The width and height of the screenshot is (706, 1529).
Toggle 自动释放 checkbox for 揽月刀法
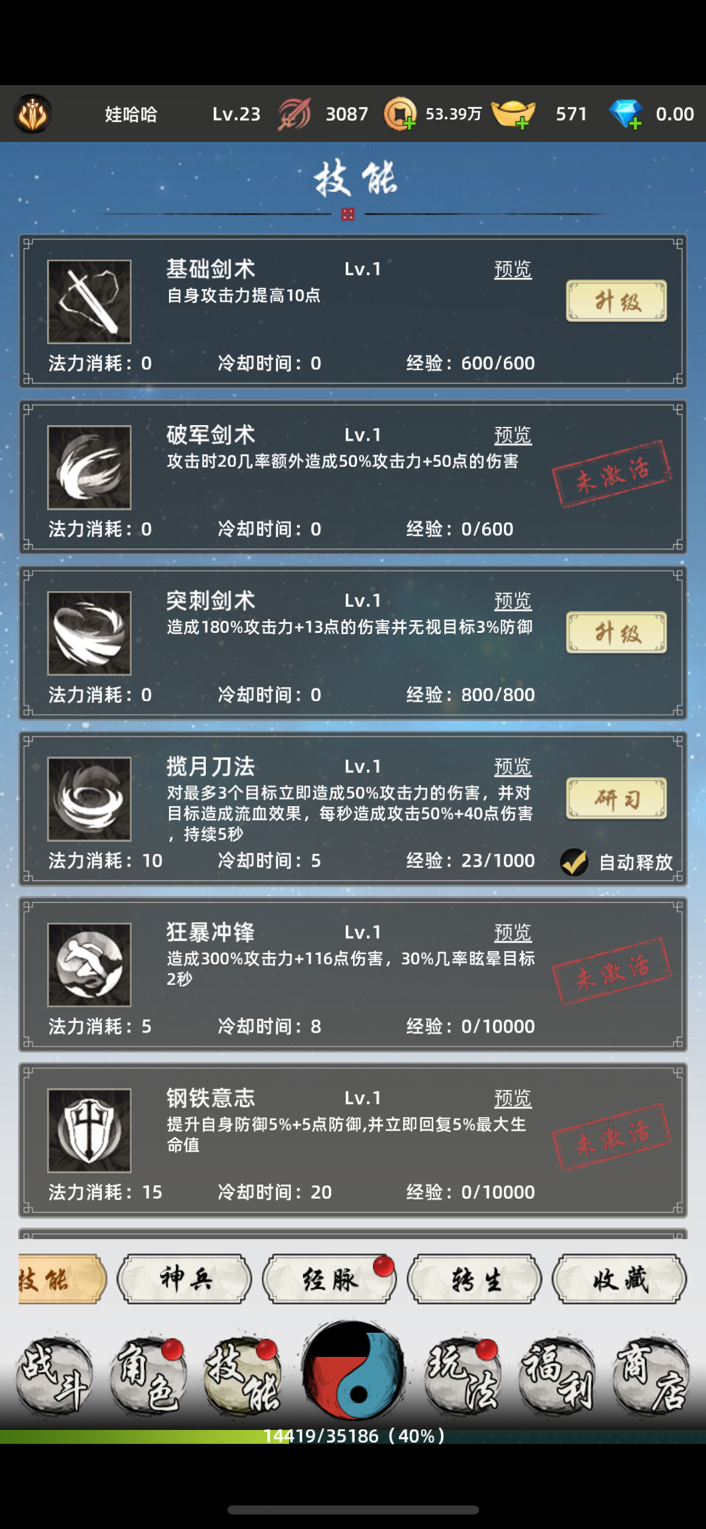click(x=574, y=862)
